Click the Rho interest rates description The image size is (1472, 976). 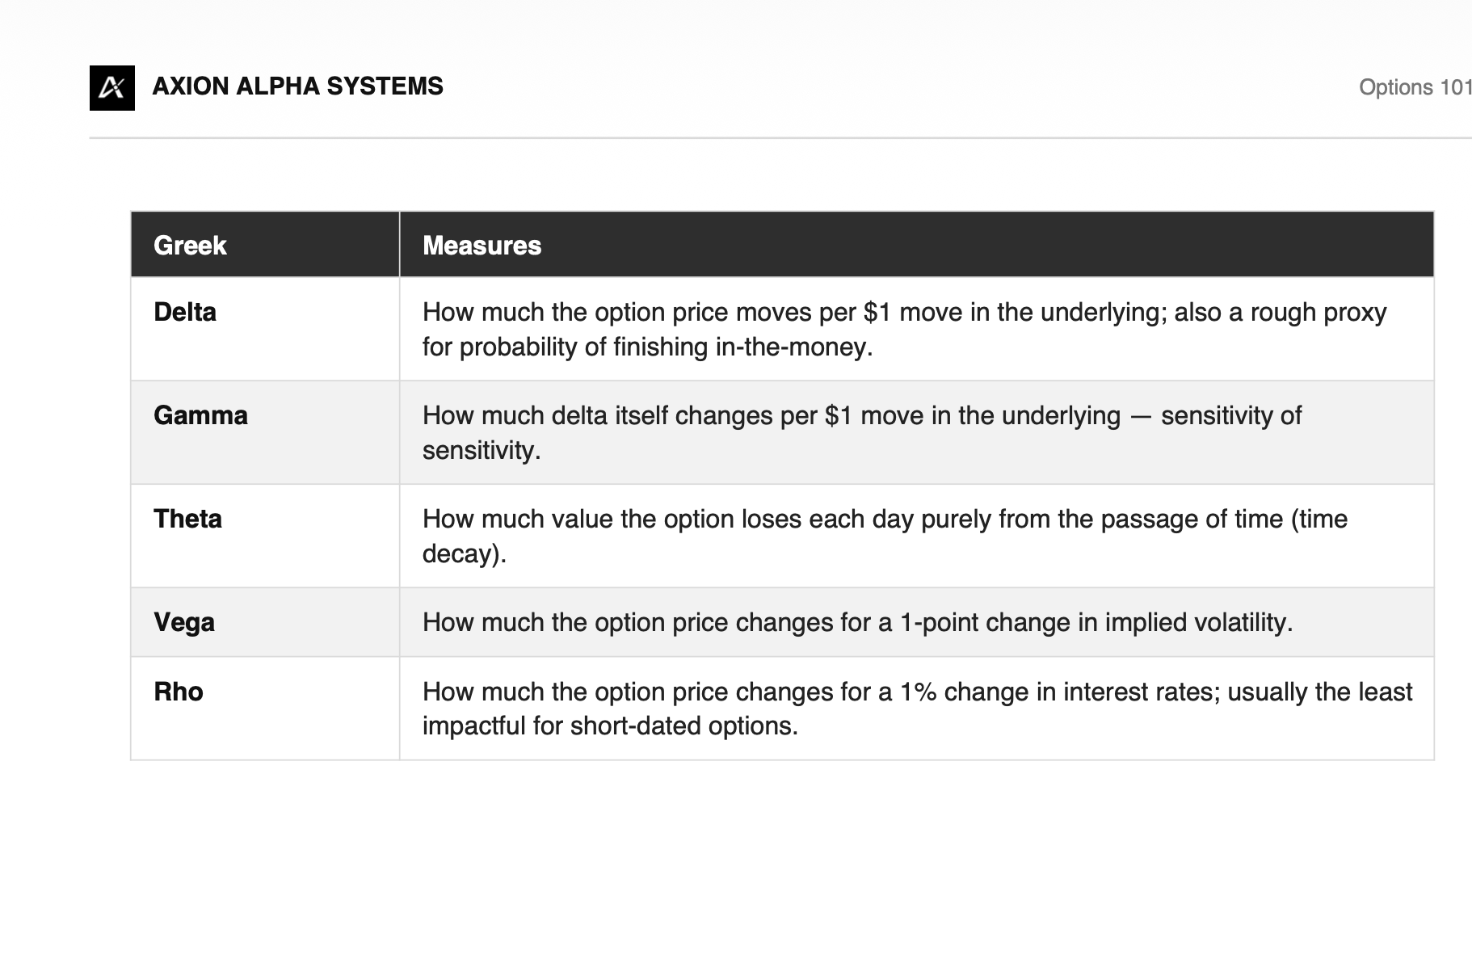click(x=917, y=709)
